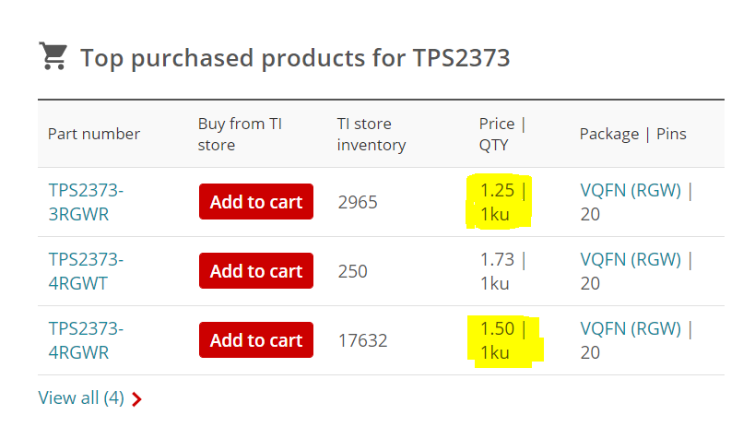The height and width of the screenshot is (427, 743).
Task: Add TPS2373-4RGWR to cart
Action: (x=256, y=339)
